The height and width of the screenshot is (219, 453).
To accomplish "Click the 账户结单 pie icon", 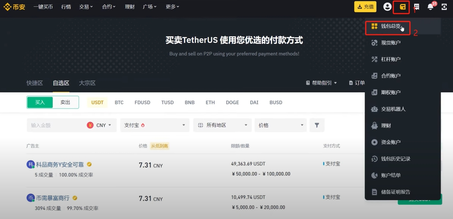I will pos(374,175).
